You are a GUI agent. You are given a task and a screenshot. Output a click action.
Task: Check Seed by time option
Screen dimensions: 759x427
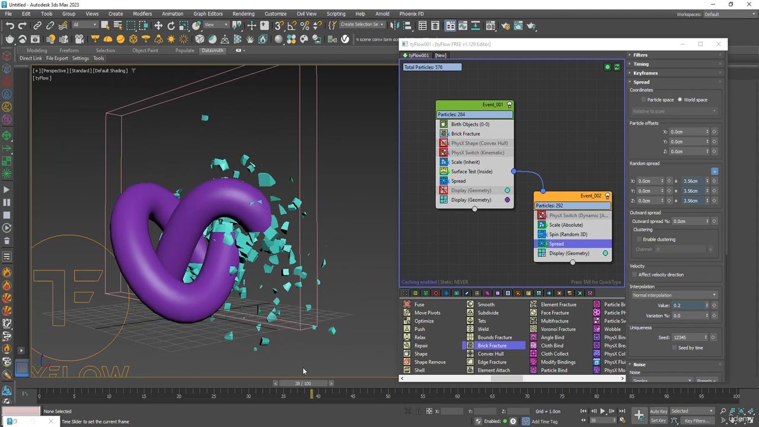[674, 348]
